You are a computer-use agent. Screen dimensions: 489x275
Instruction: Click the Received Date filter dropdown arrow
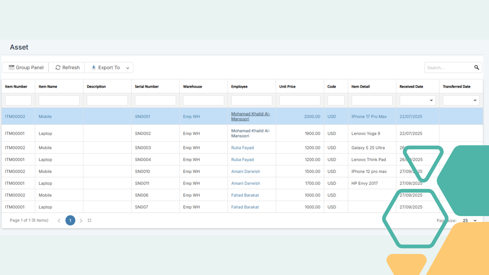[432, 100]
